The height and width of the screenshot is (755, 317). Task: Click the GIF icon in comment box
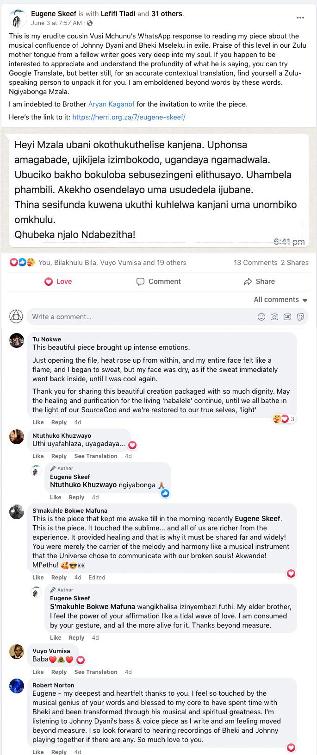[287, 317]
